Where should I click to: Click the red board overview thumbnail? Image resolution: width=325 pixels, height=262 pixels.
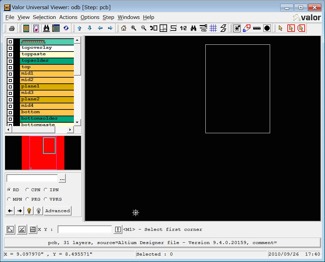[43, 153]
